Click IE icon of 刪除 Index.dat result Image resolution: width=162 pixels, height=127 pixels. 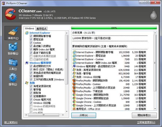pyautogui.click(x=74, y=63)
